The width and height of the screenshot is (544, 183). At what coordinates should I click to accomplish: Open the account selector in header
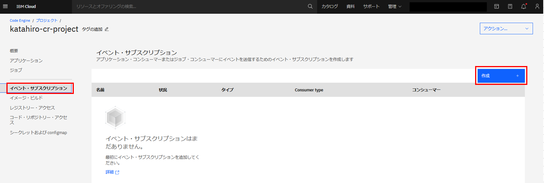[448, 7]
